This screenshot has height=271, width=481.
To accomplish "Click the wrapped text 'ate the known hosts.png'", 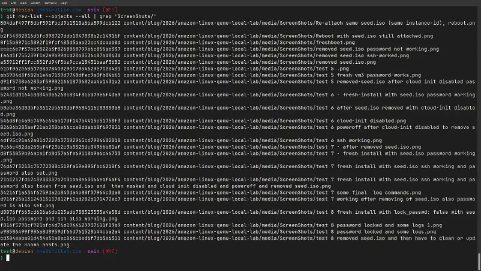I will click(35, 245).
